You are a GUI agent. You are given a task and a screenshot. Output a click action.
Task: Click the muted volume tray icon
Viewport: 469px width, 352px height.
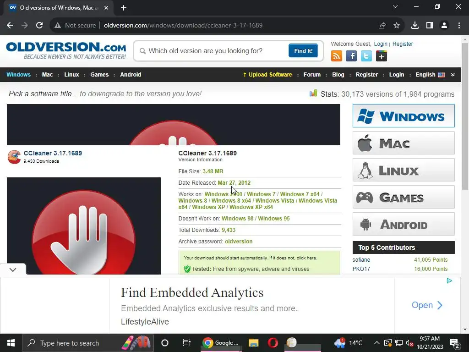tap(410, 343)
